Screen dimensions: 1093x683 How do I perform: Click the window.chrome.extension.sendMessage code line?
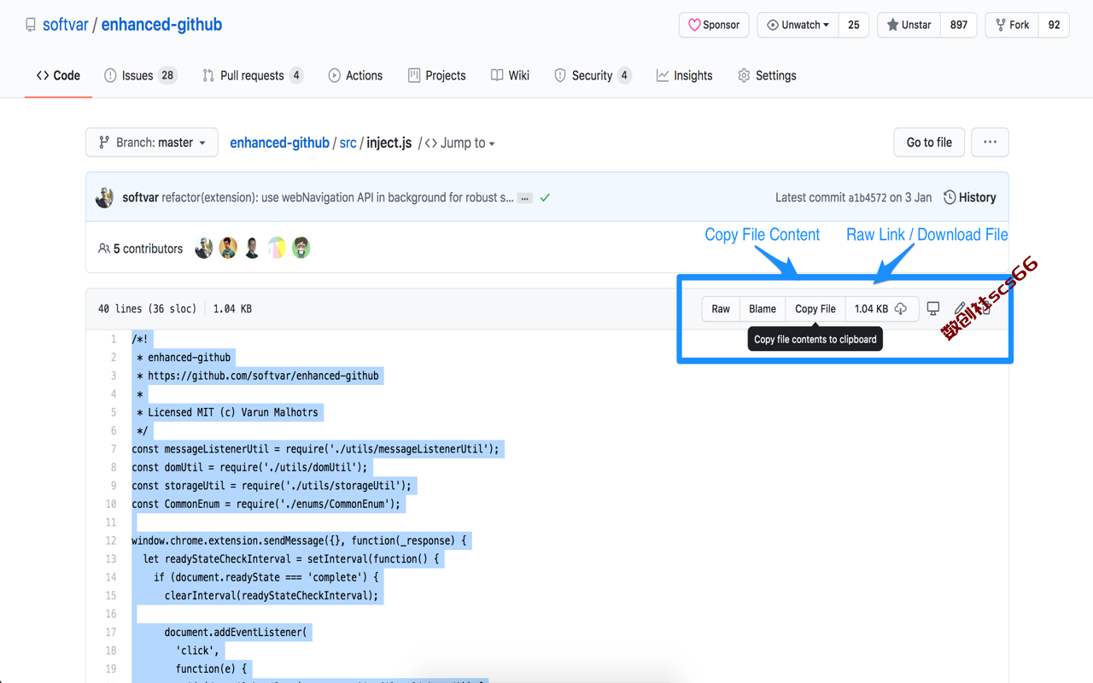click(299, 540)
